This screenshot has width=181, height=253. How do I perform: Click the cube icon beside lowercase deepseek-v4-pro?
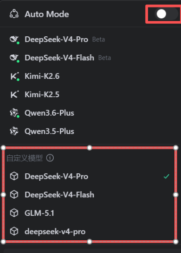14,231
